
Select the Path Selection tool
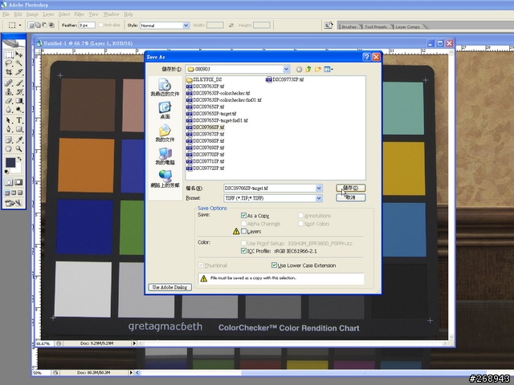click(x=9, y=120)
